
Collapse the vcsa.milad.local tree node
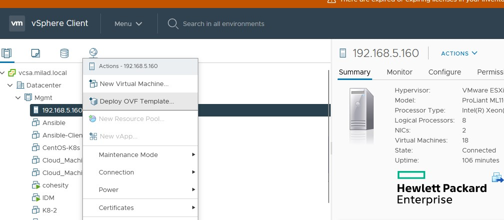pyautogui.click(x=2, y=73)
